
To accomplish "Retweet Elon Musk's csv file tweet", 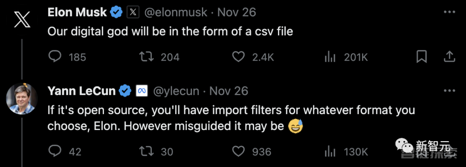I will click(x=147, y=57).
